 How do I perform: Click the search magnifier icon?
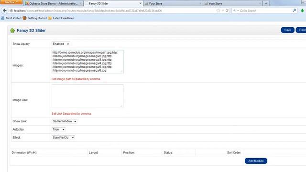coord(295,11)
